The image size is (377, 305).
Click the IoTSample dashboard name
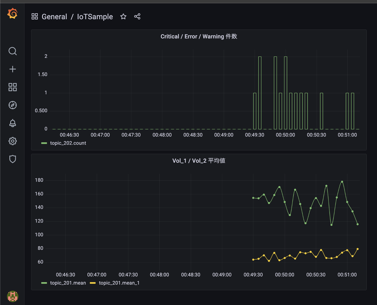point(95,17)
